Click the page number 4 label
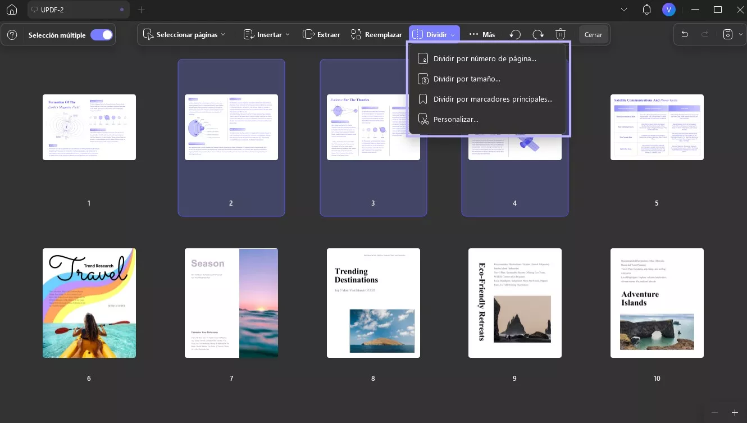Viewport: 747px width, 423px height. (514, 203)
